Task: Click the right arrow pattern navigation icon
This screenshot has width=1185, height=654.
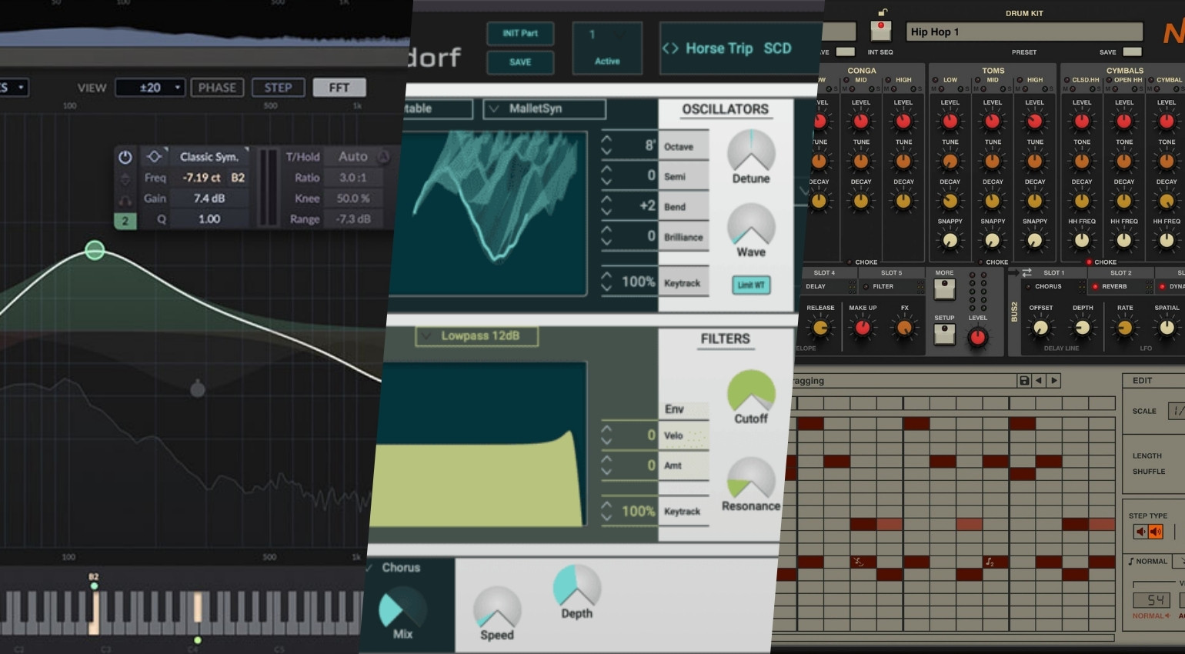Action: 1053,381
